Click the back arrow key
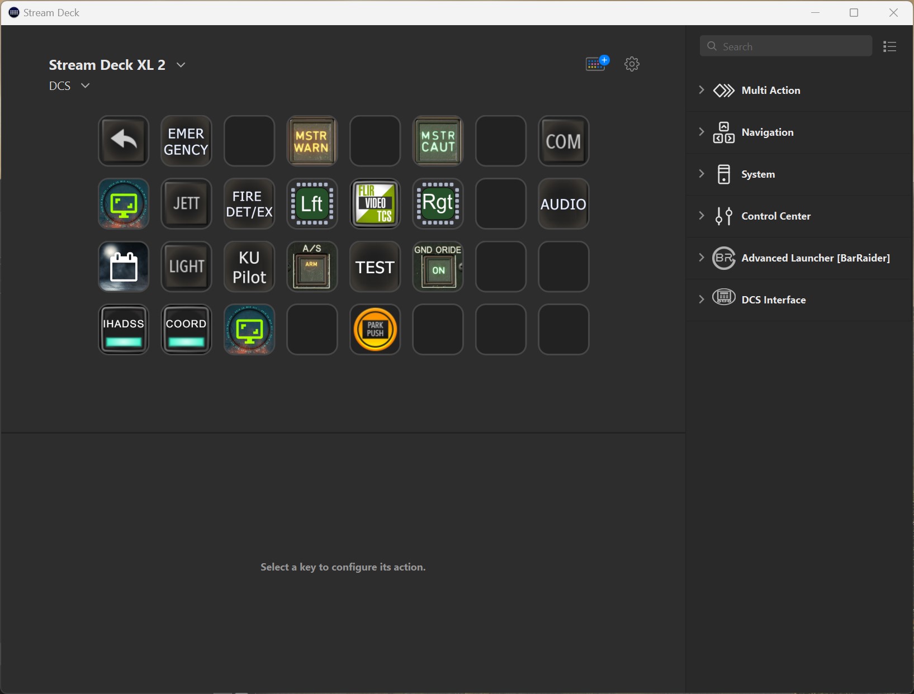Image resolution: width=914 pixels, height=694 pixels. tap(124, 141)
